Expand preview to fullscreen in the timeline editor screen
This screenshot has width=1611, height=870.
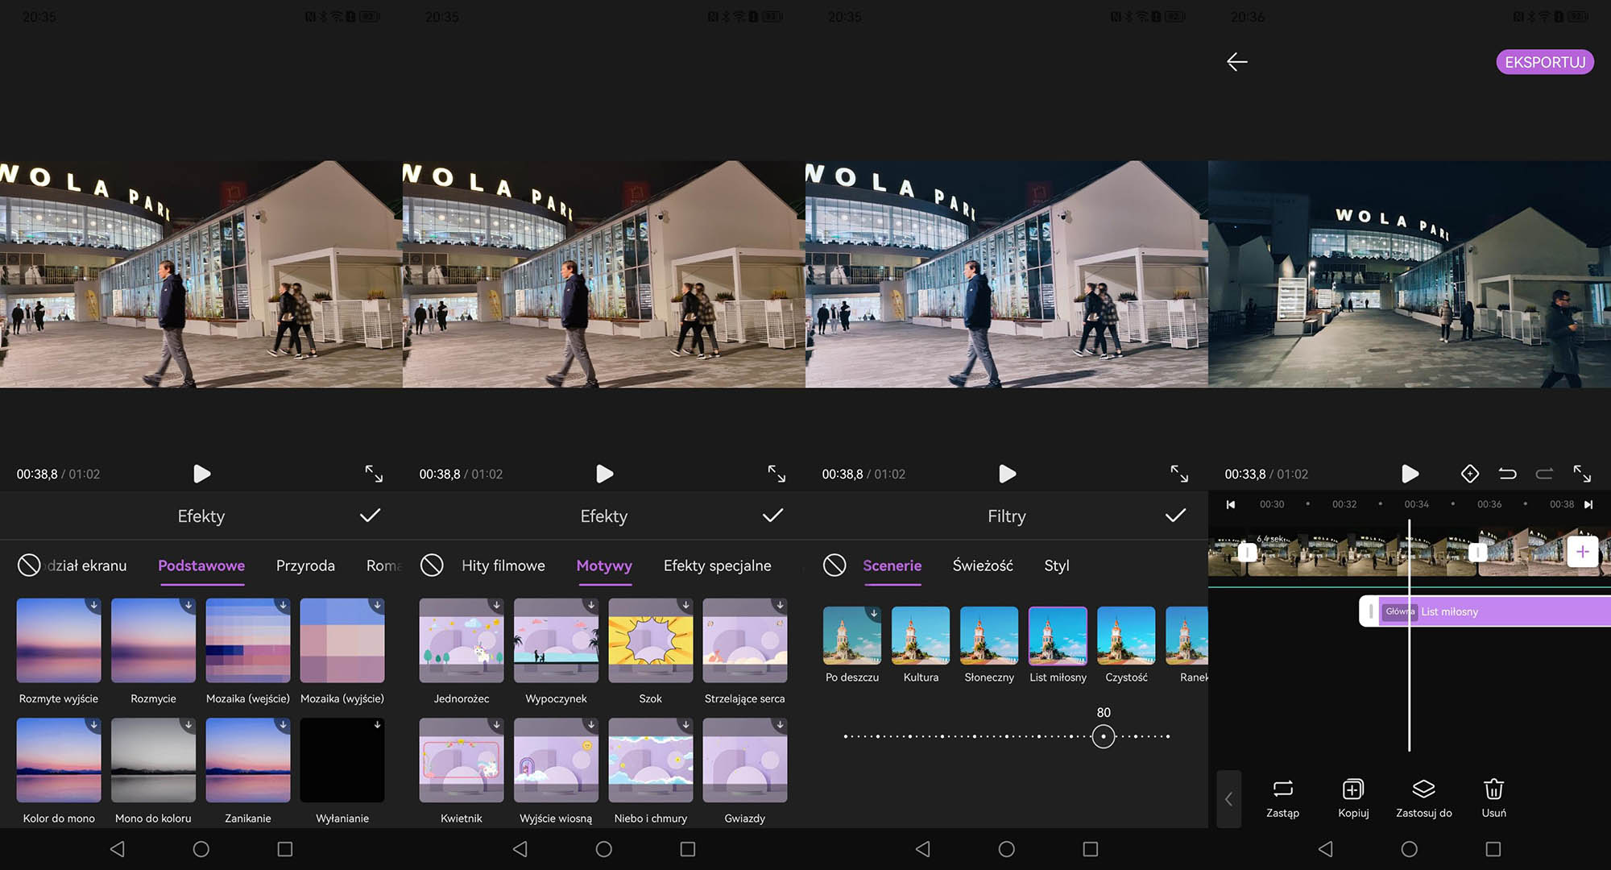click(1582, 474)
